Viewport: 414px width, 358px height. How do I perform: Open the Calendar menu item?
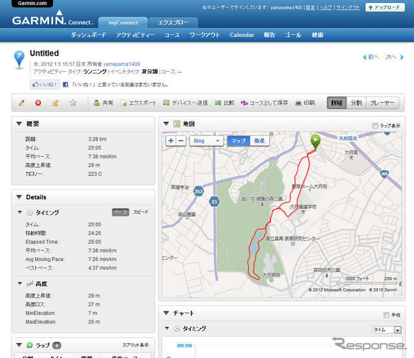click(242, 35)
